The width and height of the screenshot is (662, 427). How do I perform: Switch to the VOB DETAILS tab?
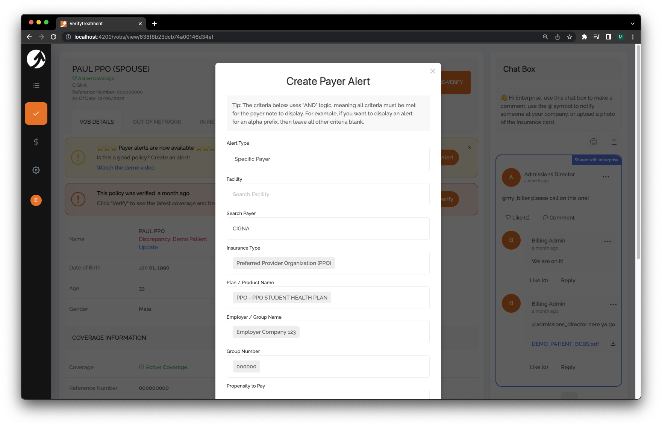(x=97, y=122)
